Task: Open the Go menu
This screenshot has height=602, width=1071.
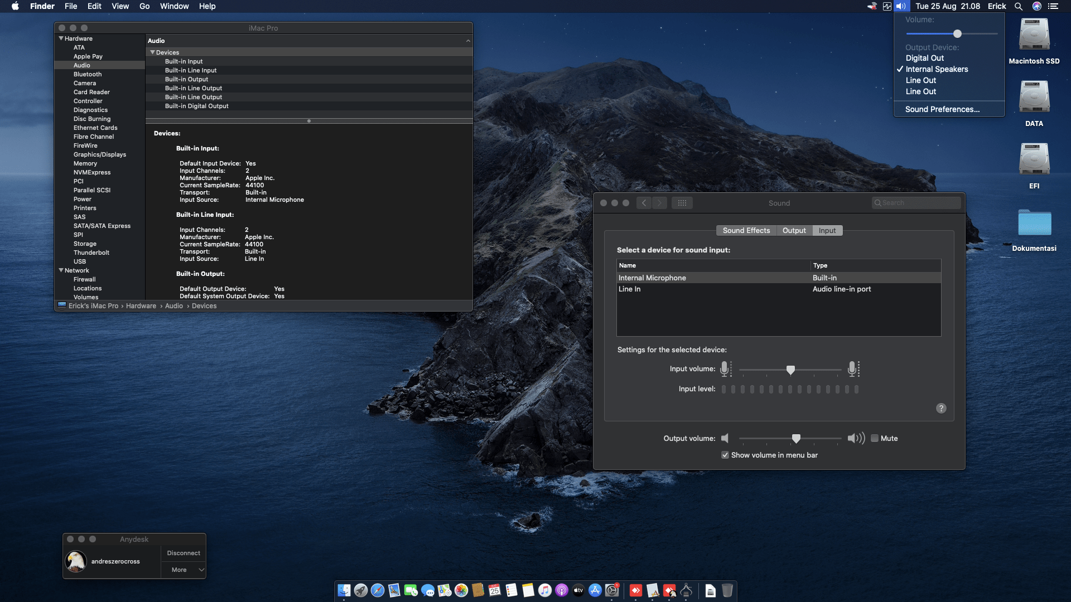Action: (144, 6)
